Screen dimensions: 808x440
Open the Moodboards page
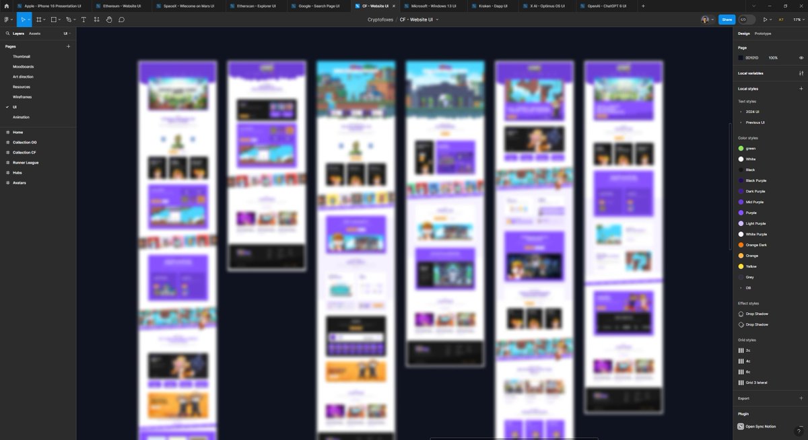(x=23, y=67)
